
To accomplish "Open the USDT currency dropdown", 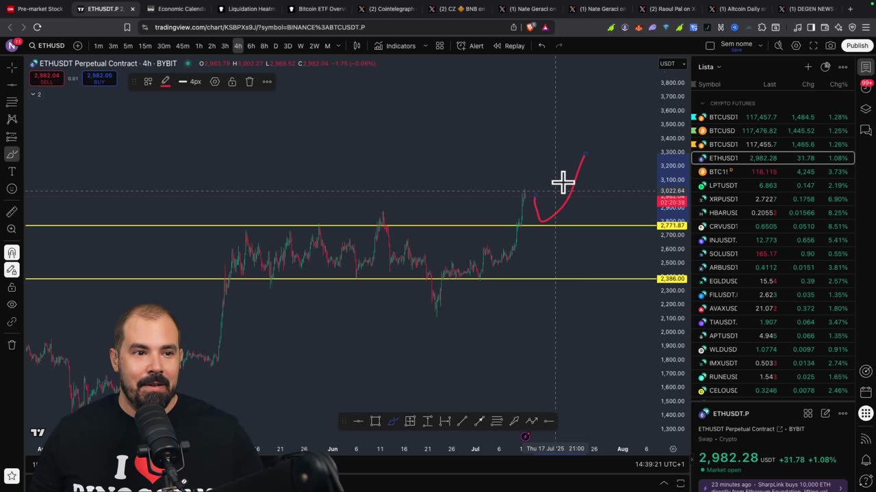I will [672, 64].
